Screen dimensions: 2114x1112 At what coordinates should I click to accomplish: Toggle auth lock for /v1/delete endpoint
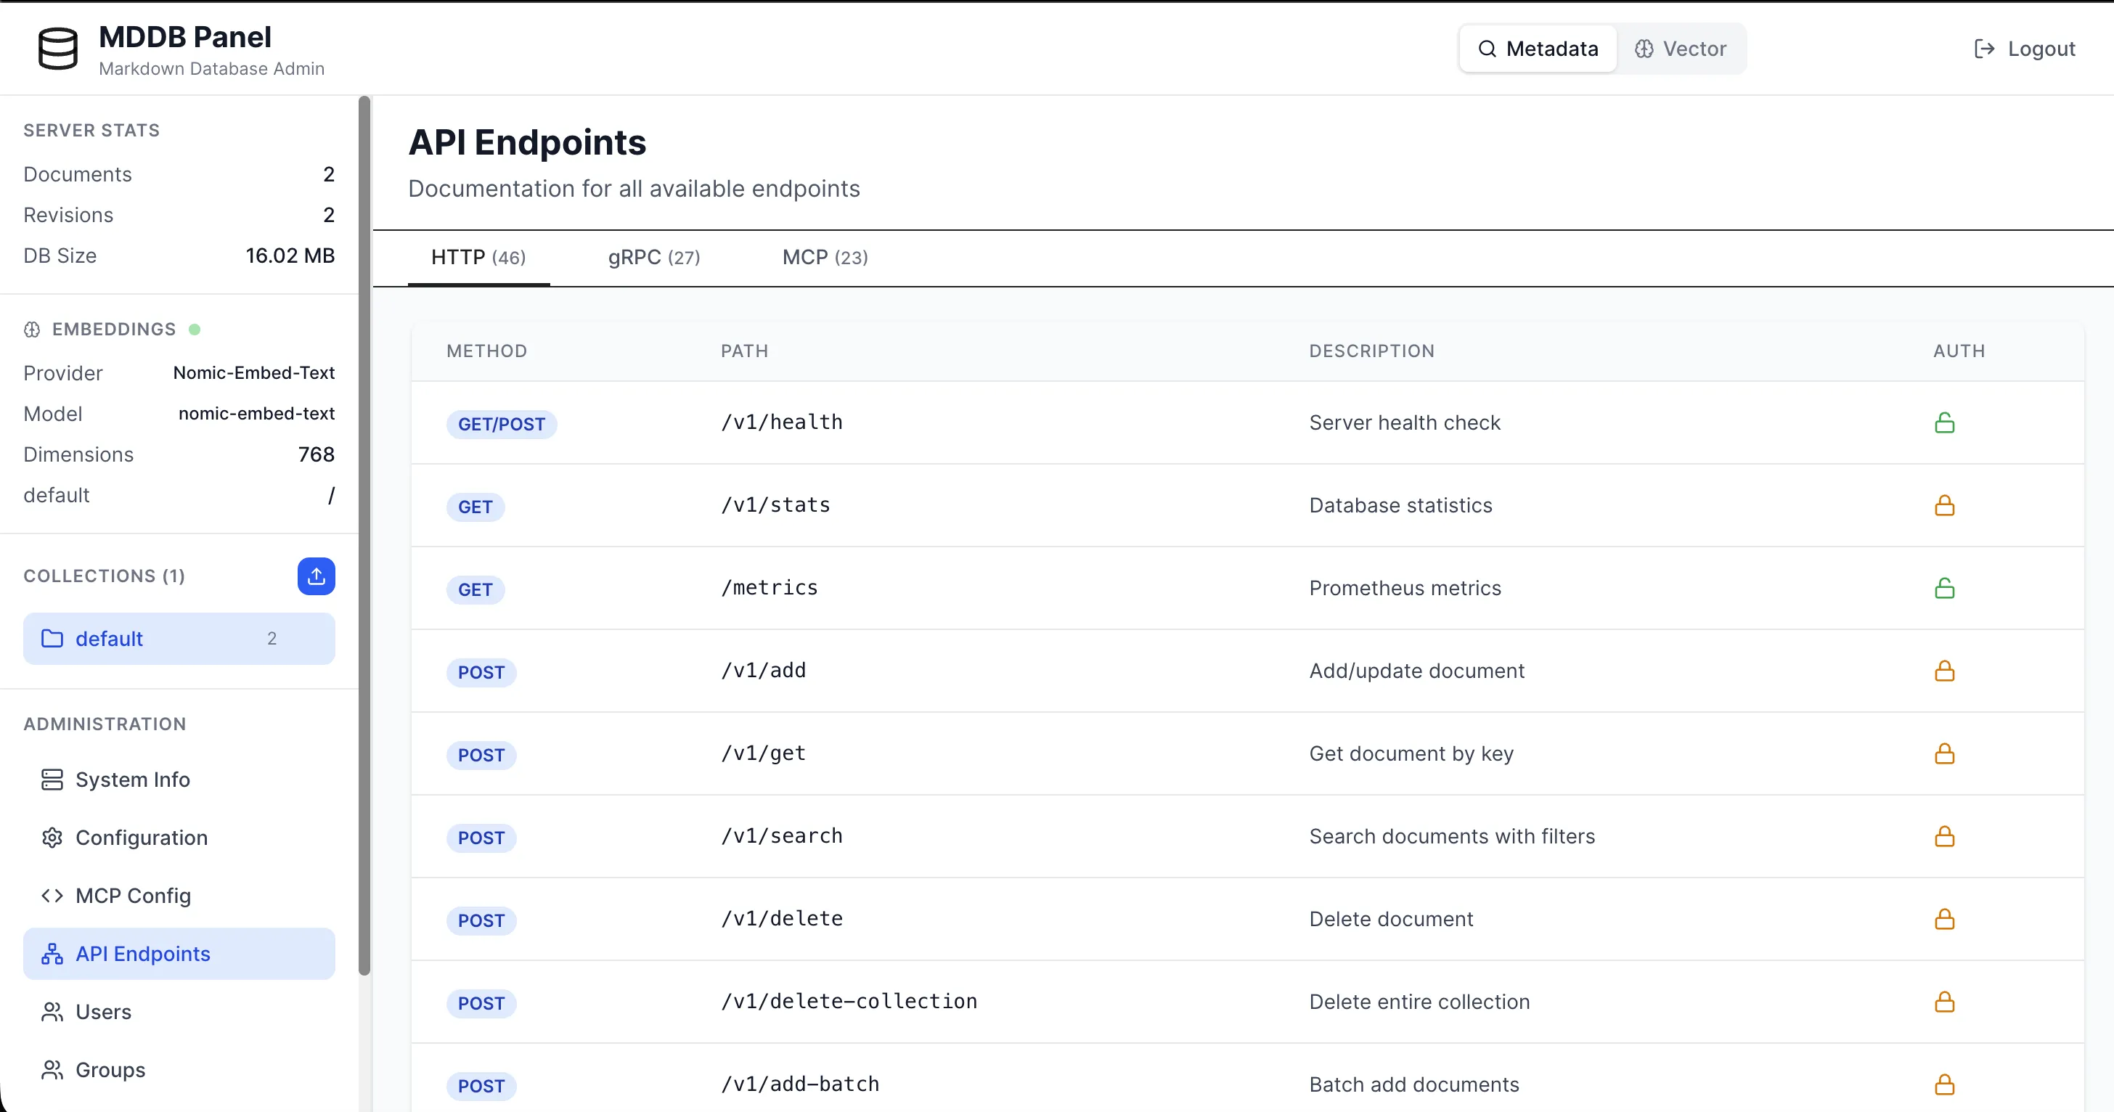point(1944,919)
